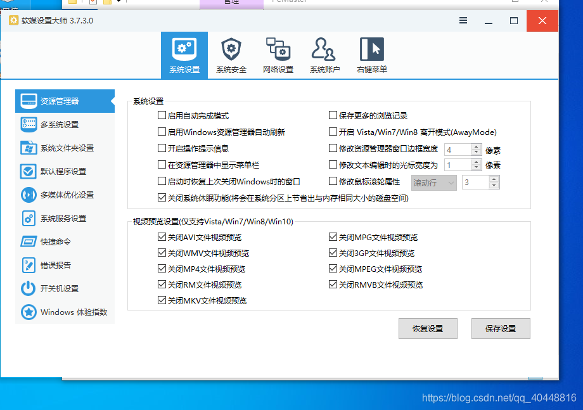Uncheck 关闭MPEG文件视频预览

(x=333, y=269)
